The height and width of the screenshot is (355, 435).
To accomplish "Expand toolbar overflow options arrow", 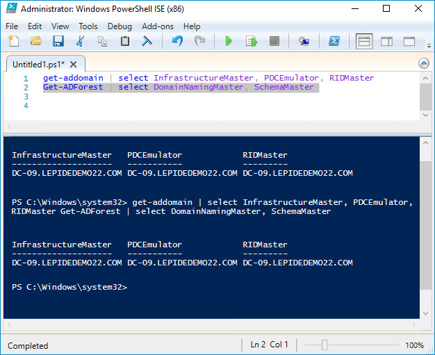I will coord(429,46).
